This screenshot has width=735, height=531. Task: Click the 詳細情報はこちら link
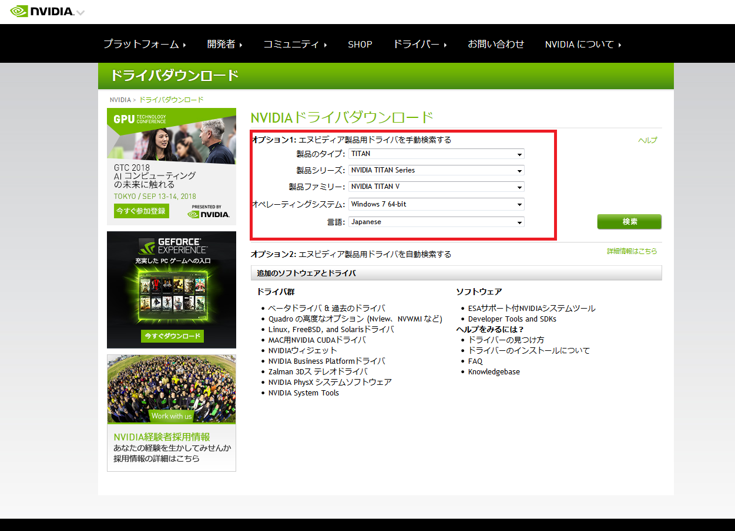point(632,251)
